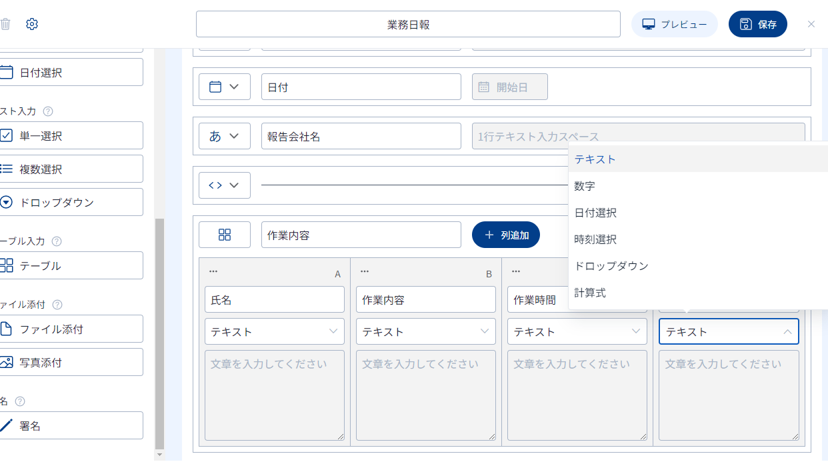Click the trash delete icon
The width and height of the screenshot is (828, 466).
(x=5, y=24)
